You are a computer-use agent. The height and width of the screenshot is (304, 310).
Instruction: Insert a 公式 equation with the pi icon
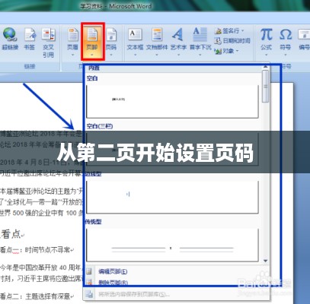[266, 35]
